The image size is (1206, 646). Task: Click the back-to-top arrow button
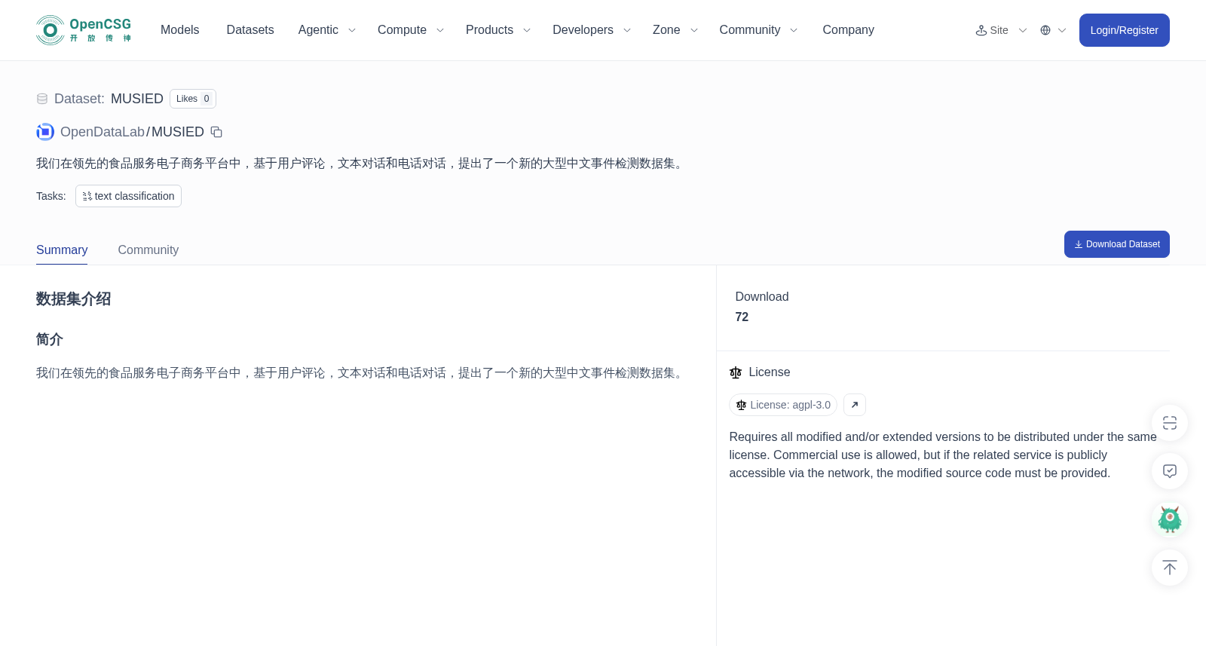pyautogui.click(x=1170, y=568)
